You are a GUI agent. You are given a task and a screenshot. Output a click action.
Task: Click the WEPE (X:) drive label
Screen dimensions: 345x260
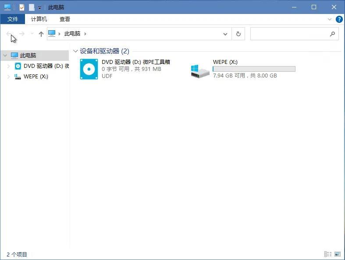coord(225,62)
